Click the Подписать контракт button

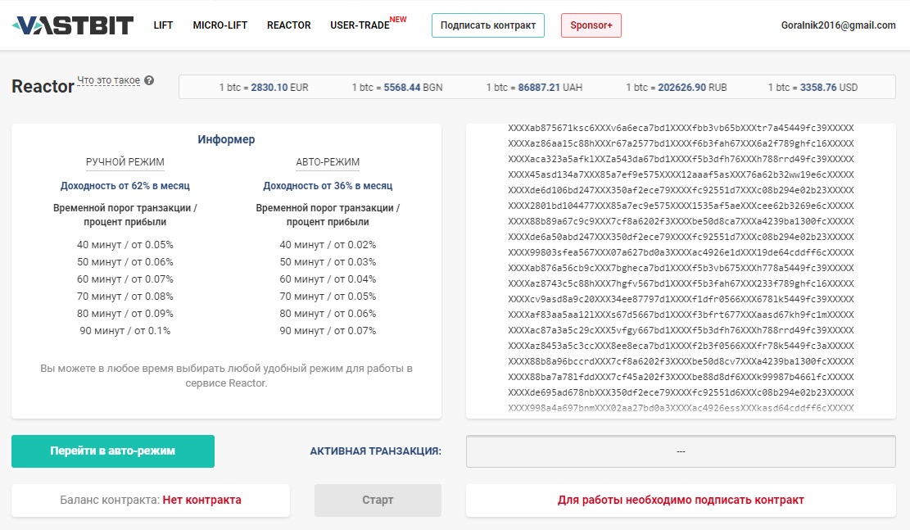488,25
